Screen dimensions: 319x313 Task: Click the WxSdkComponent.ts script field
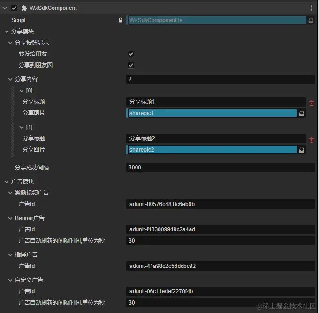[x=217, y=20]
